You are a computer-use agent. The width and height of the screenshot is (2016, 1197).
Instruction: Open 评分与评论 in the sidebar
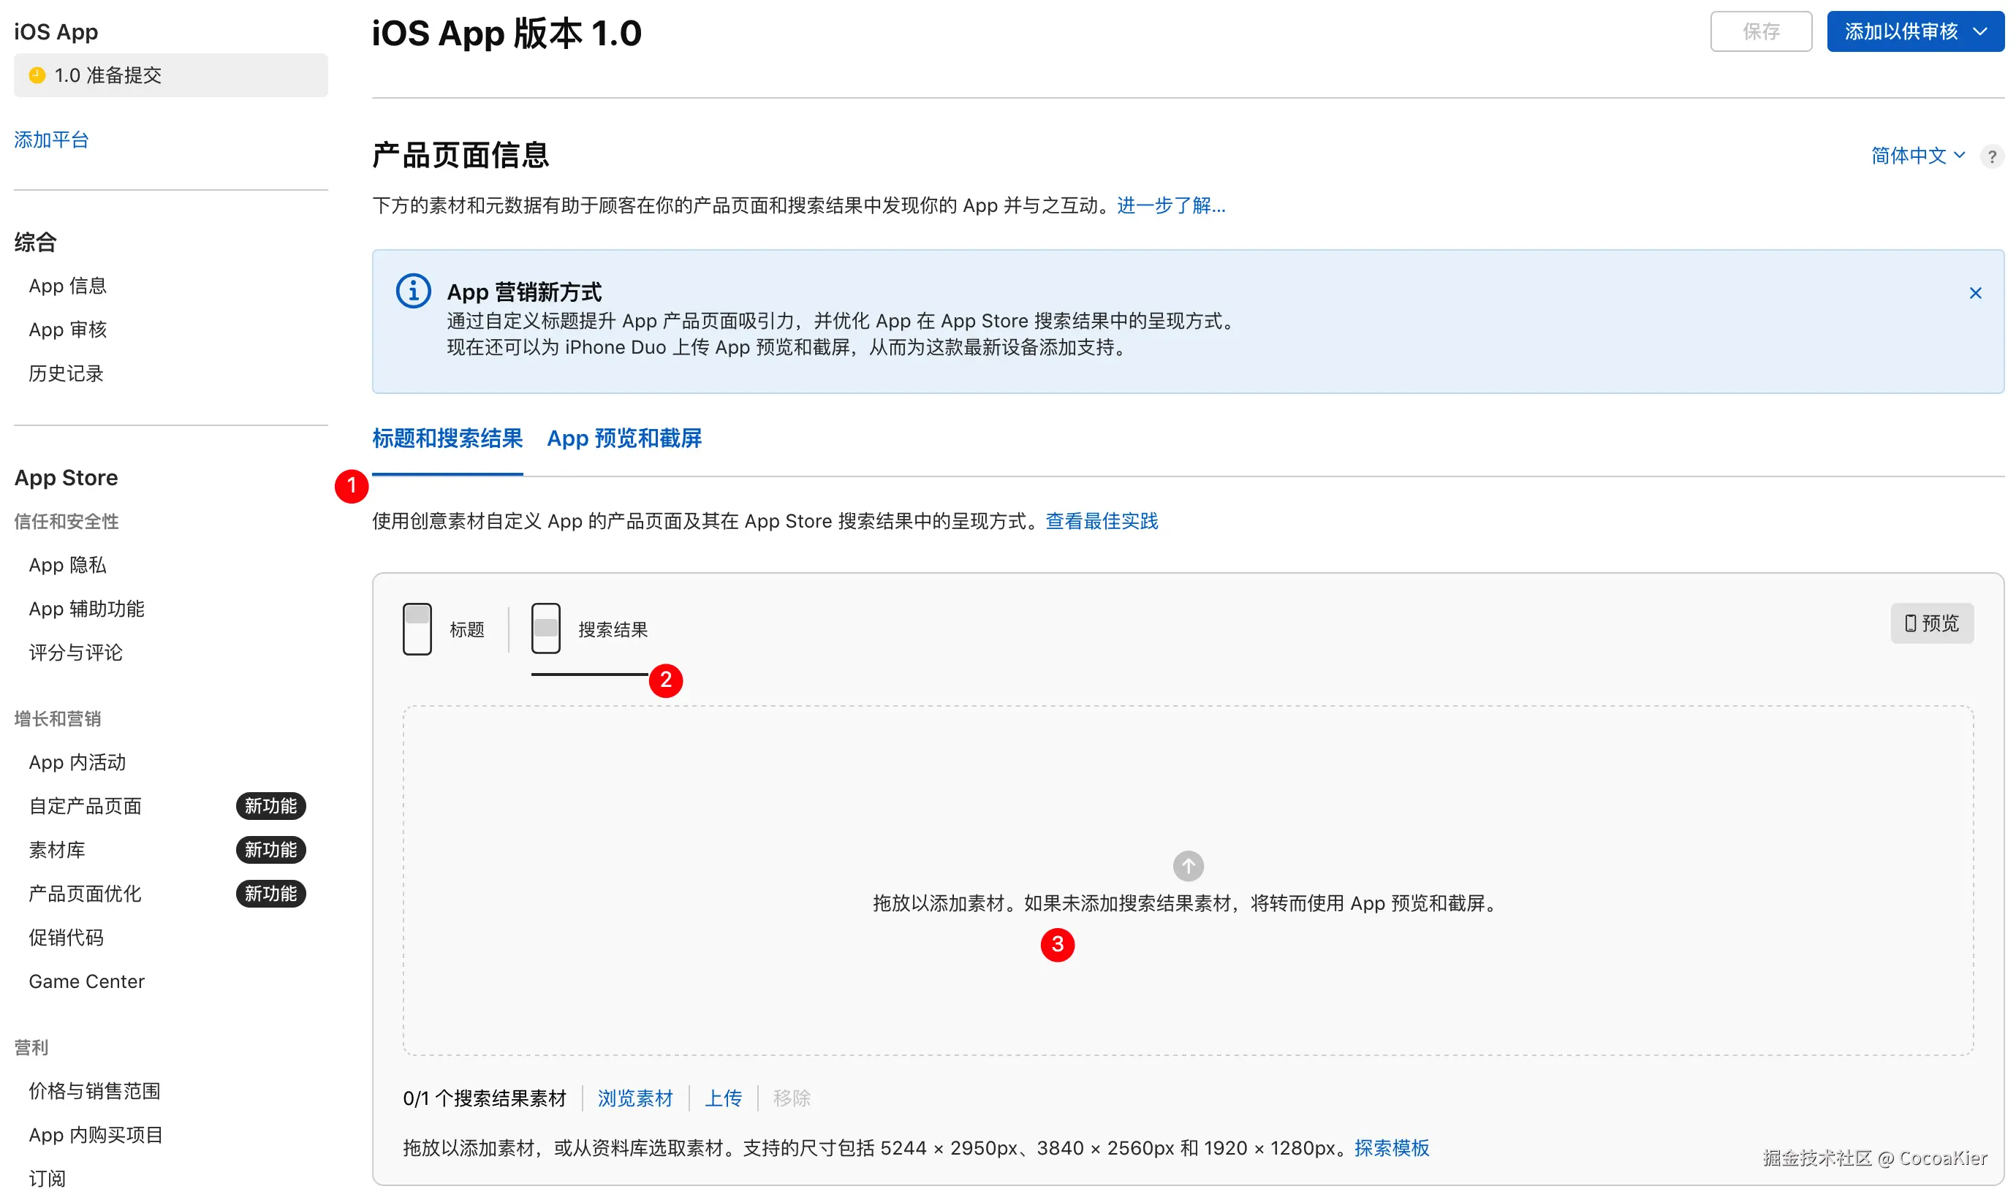pyautogui.click(x=76, y=653)
